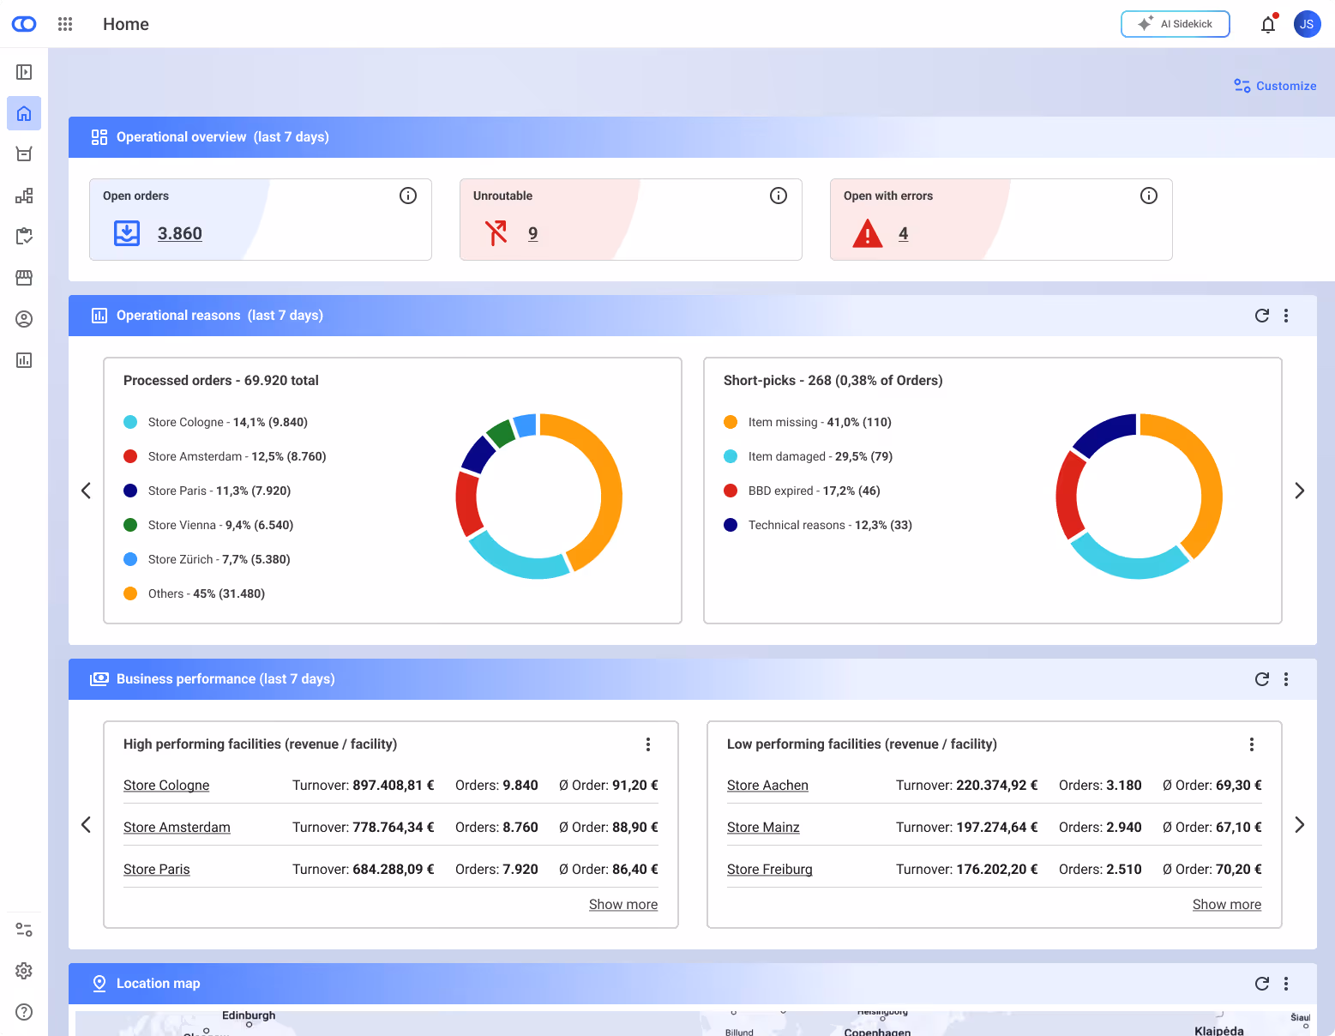Open the AI Sidekick assistant
Screen dimensions: 1335x1036
click(1176, 24)
